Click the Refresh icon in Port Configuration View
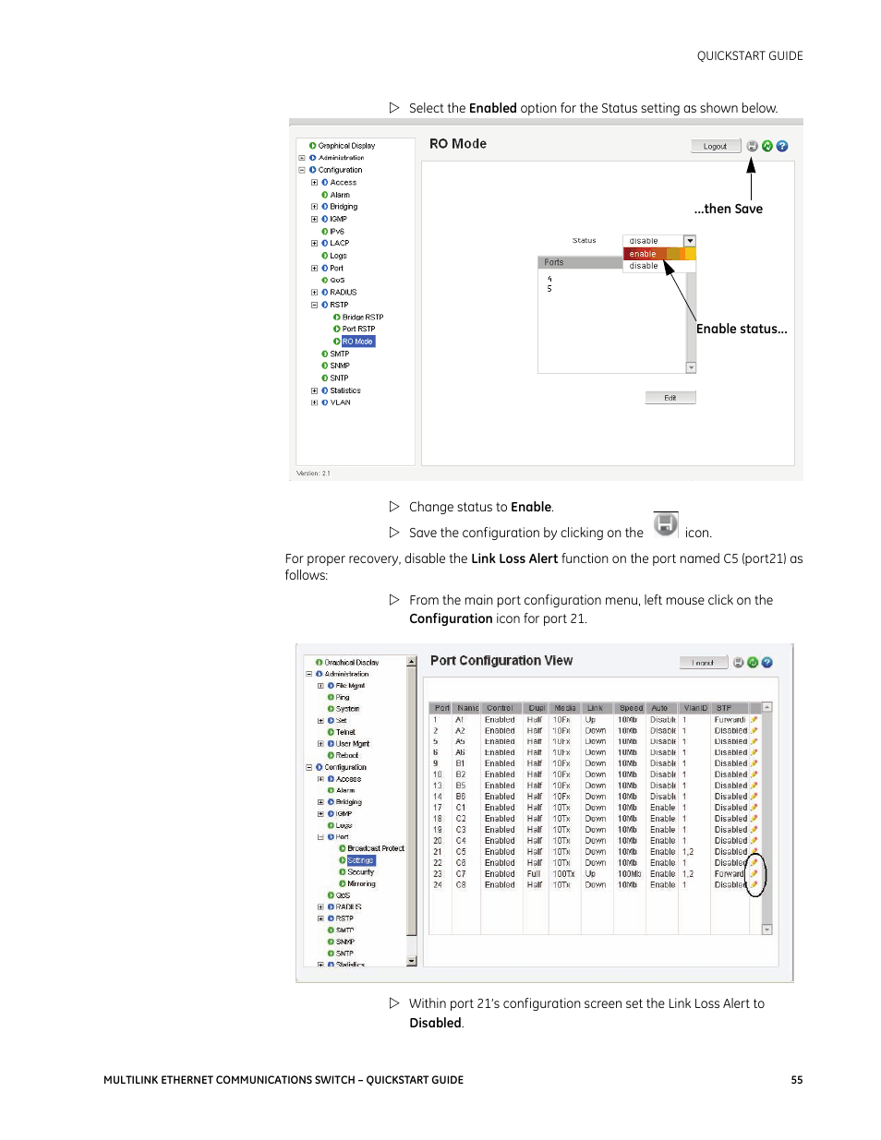 pos(753,662)
